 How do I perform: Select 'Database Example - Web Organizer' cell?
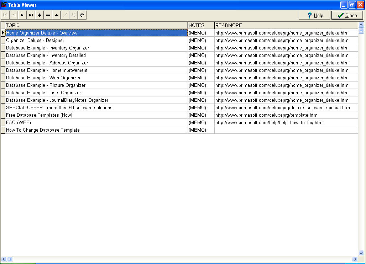tap(96, 78)
